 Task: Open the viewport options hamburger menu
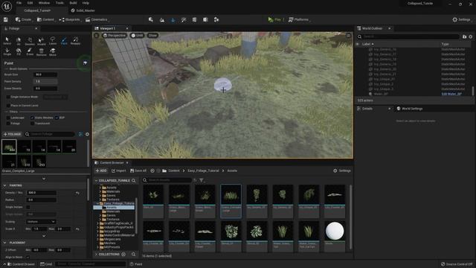click(97, 36)
